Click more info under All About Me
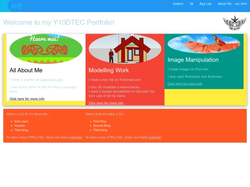This screenshot has width=250, height=187. [x=27, y=99]
